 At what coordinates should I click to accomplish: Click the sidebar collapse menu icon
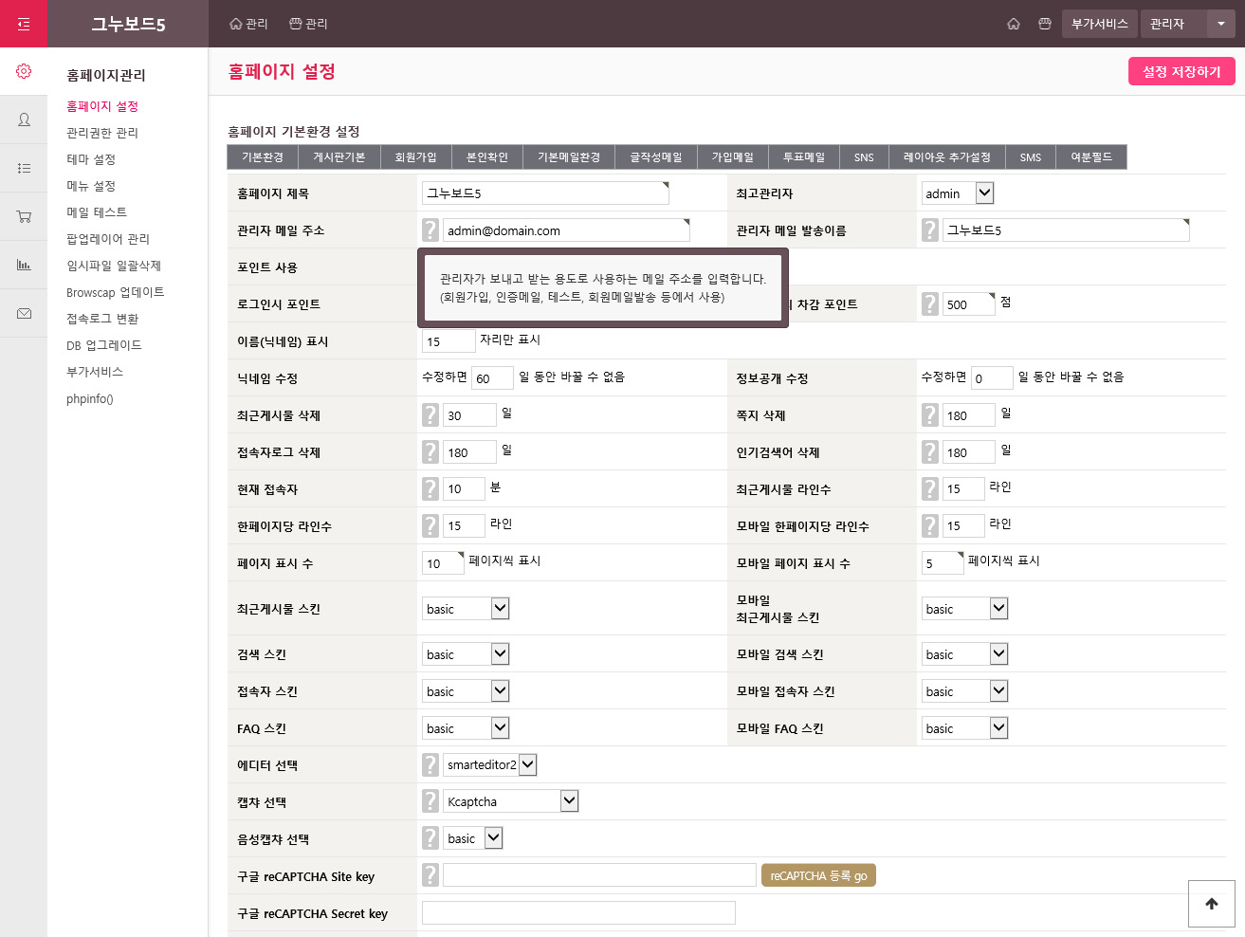[24, 24]
